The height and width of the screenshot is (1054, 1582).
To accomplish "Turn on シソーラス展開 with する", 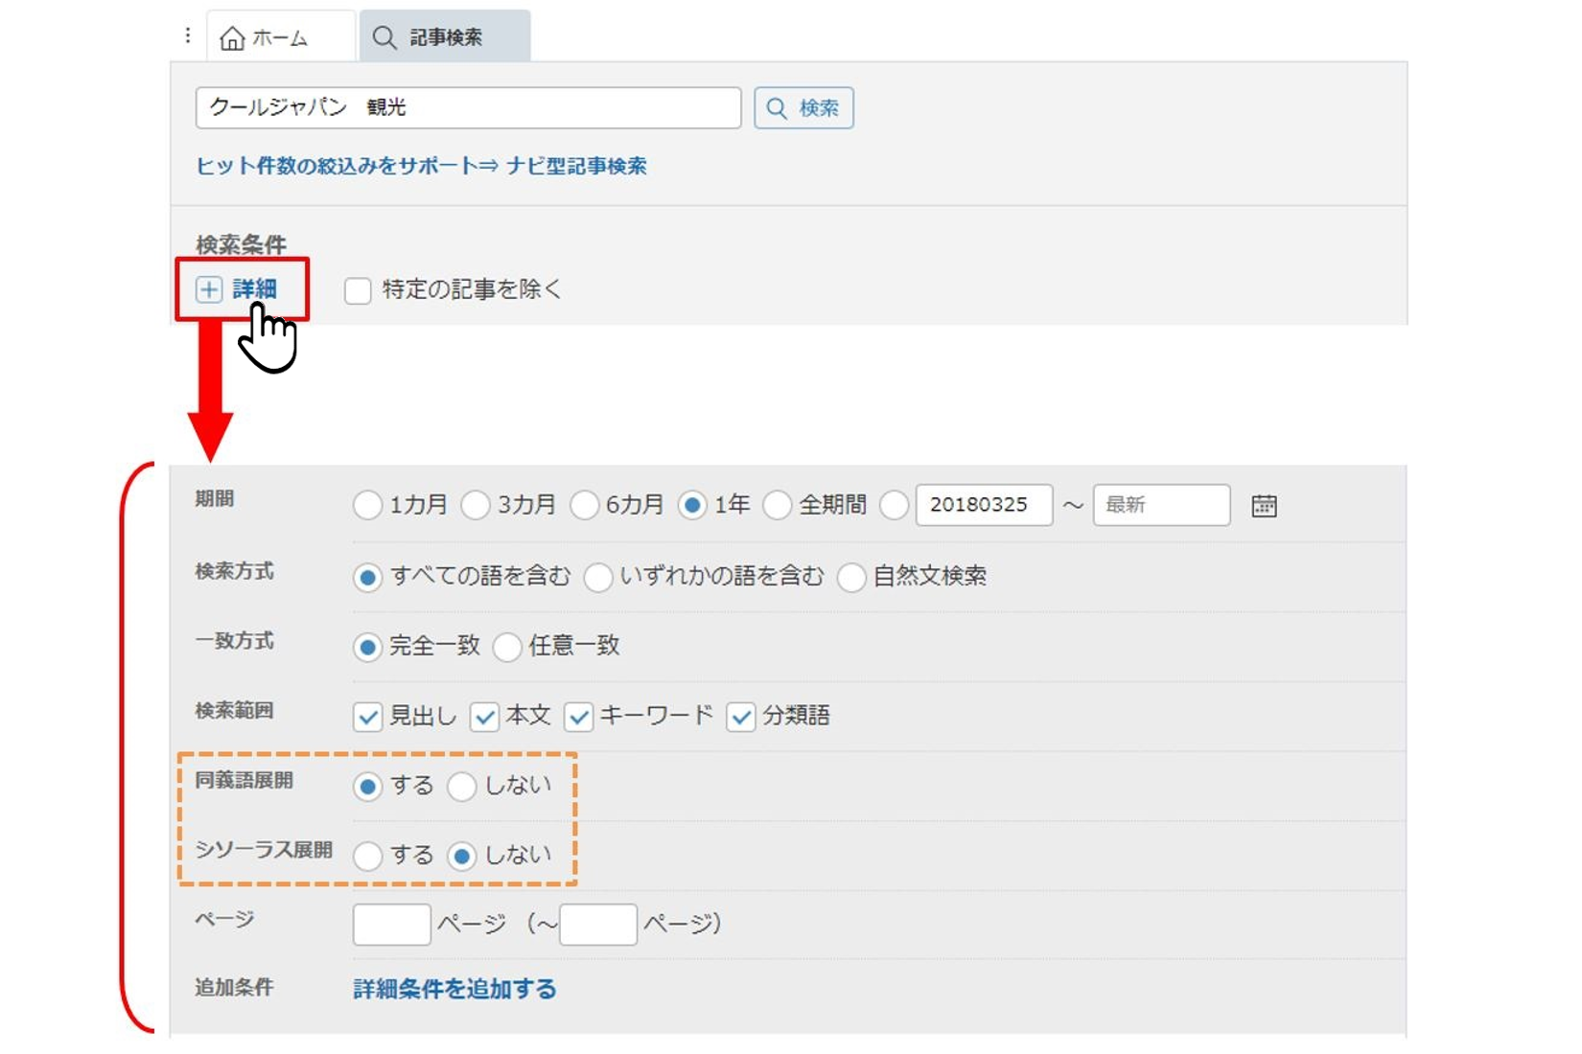I will point(368,856).
